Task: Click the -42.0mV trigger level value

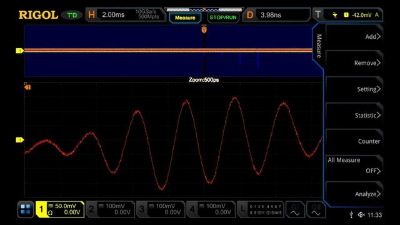Action: pyautogui.click(x=361, y=15)
